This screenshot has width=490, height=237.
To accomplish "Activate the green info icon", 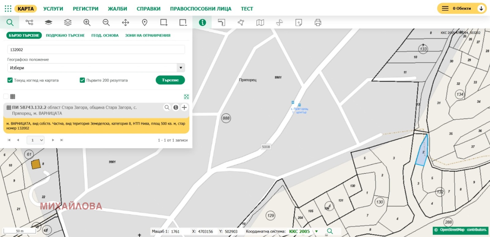I will pos(202,22).
